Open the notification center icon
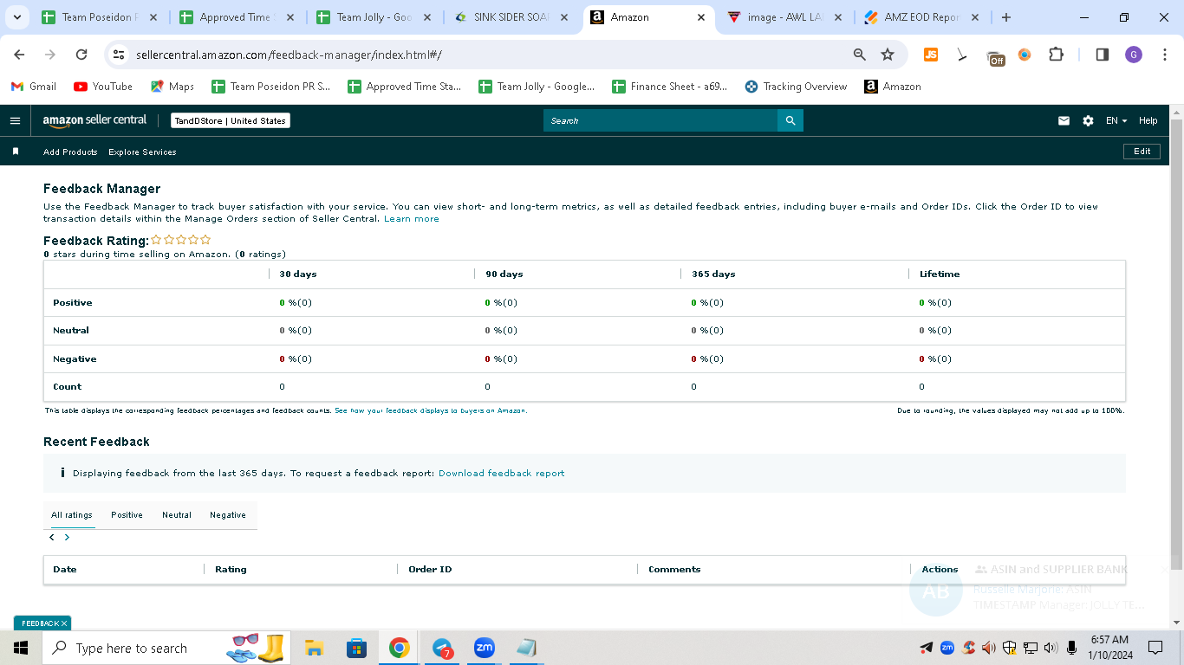 (x=1155, y=648)
